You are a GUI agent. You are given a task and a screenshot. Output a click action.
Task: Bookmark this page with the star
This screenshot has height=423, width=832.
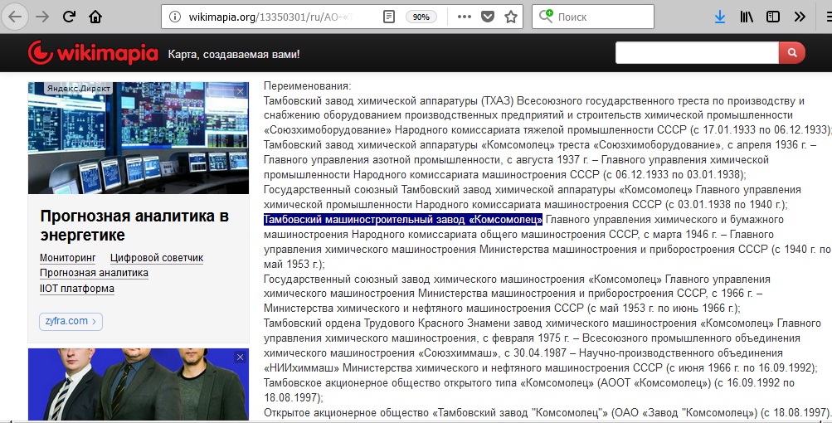(x=511, y=17)
